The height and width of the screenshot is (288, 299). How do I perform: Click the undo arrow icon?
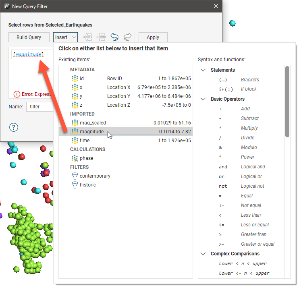click(115, 37)
